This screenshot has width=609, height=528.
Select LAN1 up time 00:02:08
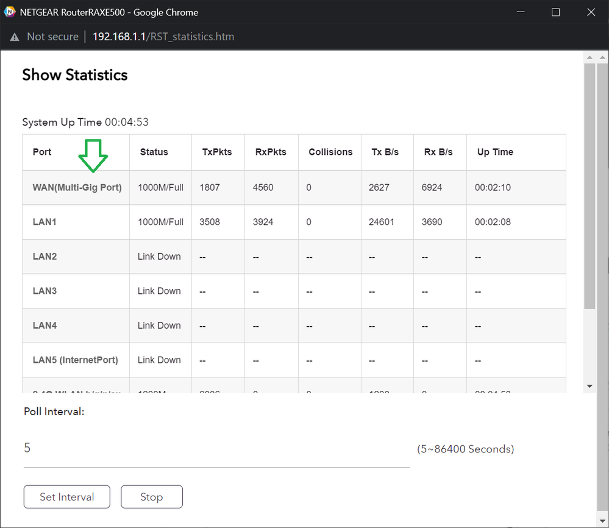493,222
